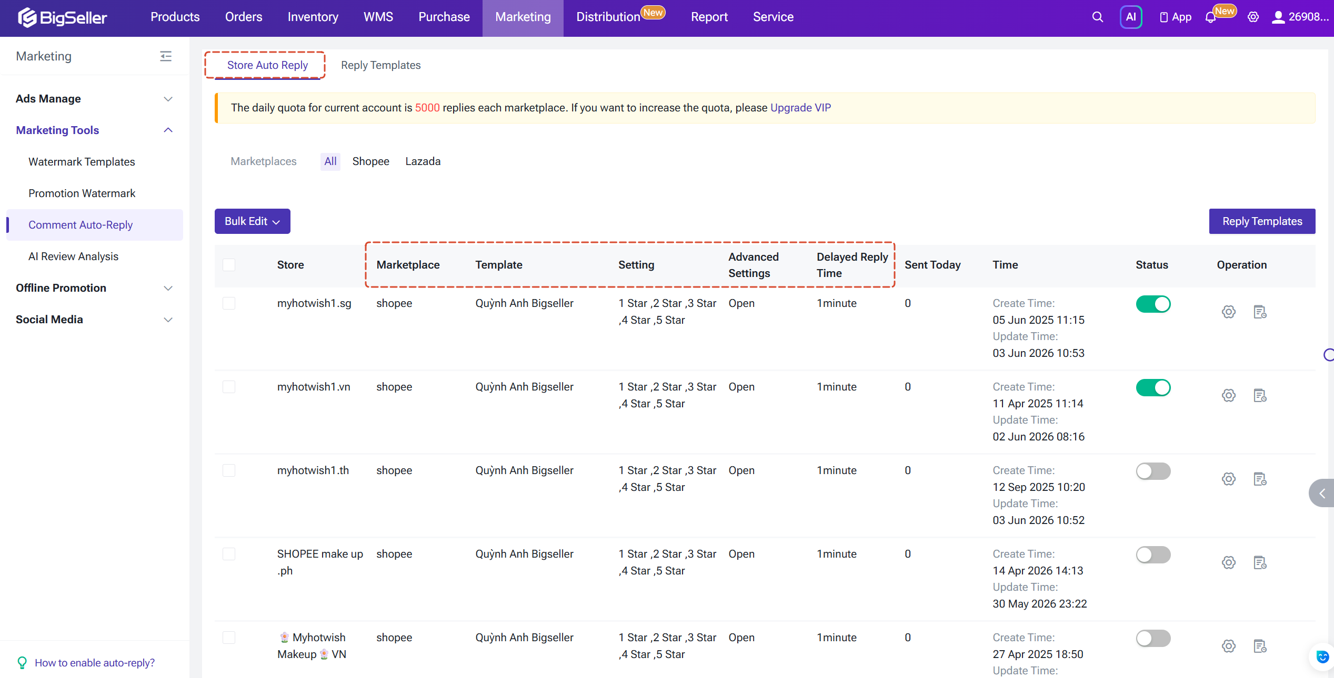Open the App download link
Screen dimensions: 1334x678
tap(1176, 17)
